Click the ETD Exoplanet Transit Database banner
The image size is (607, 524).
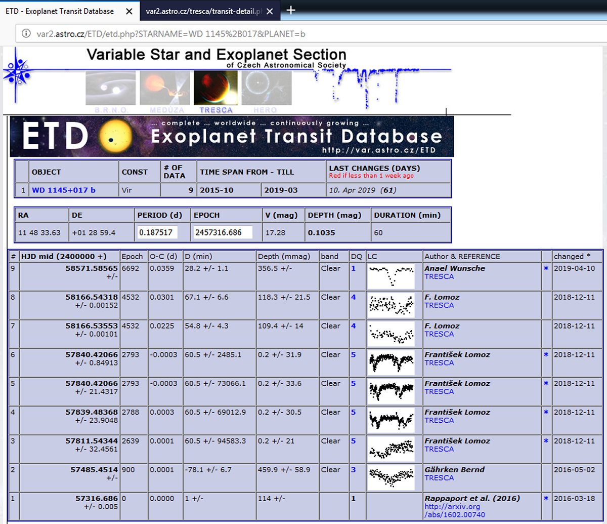[x=232, y=136]
